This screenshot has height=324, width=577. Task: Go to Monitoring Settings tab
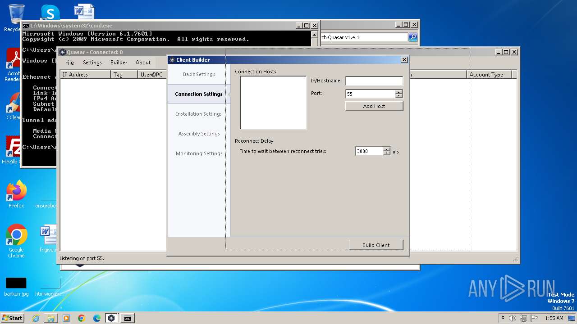pyautogui.click(x=199, y=153)
